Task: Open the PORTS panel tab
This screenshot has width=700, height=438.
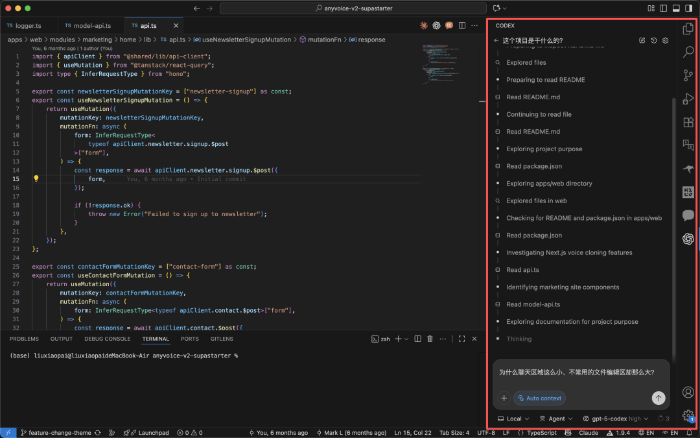Action: [x=190, y=339]
